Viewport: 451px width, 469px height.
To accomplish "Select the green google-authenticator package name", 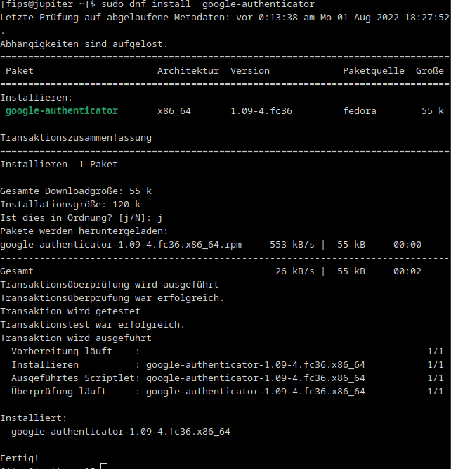I will pyautogui.click(x=62, y=111).
